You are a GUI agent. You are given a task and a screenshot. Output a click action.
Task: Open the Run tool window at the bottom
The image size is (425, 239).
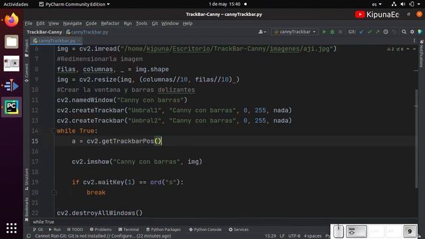[54, 230]
